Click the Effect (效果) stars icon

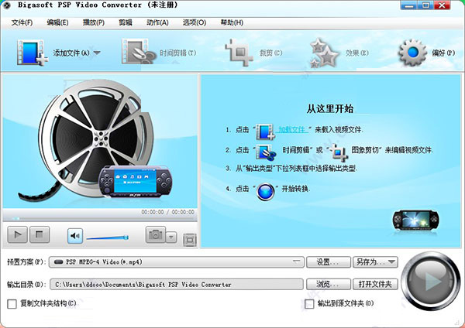tap(324, 53)
